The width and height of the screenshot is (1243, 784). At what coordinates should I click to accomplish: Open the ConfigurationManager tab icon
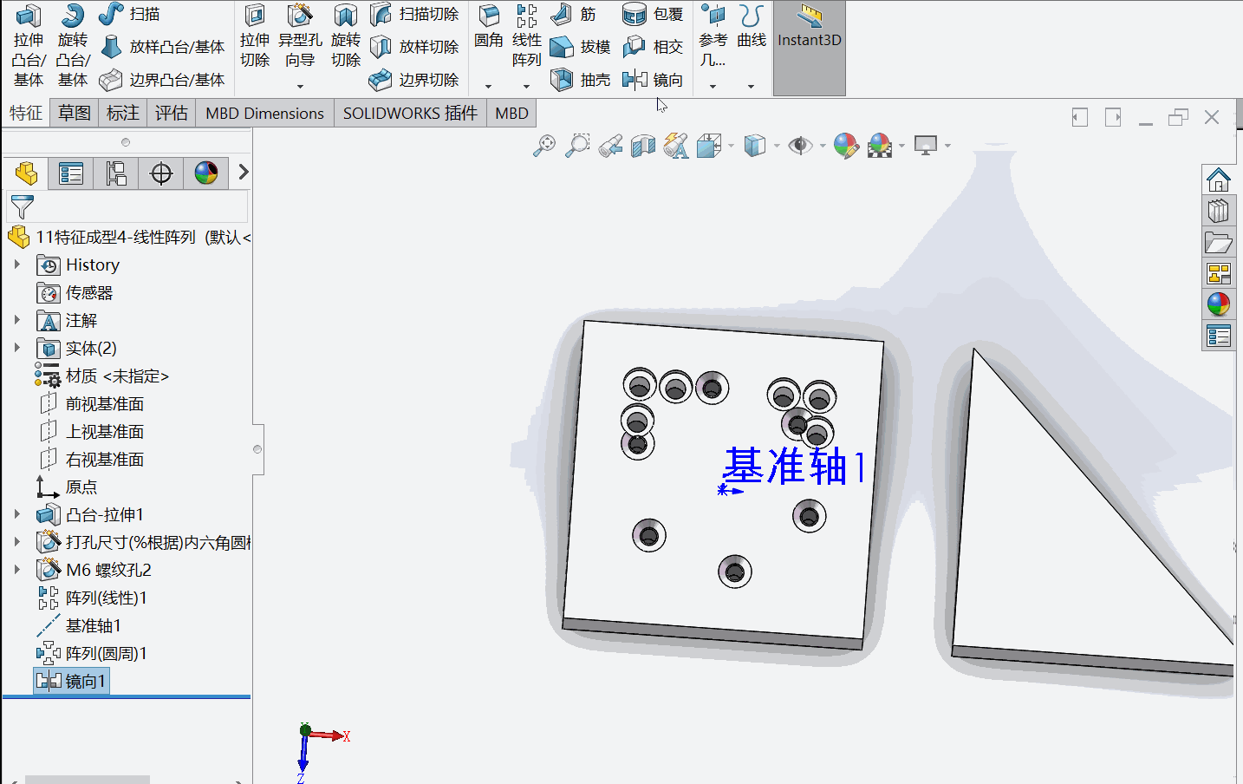click(x=116, y=173)
